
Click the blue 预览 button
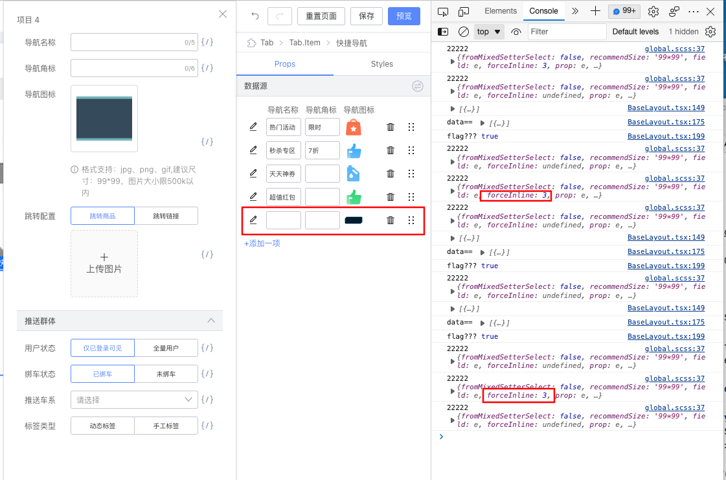pos(403,16)
